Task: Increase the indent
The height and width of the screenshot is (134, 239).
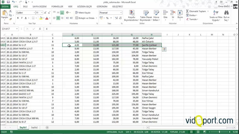Action: coord(71,18)
